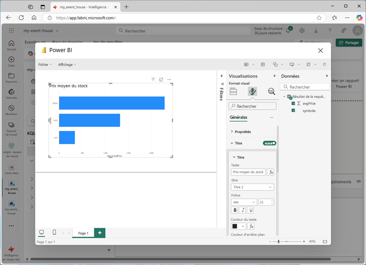The width and height of the screenshot is (366, 265).
Task: Open the notifications bell
Action: tap(289, 31)
